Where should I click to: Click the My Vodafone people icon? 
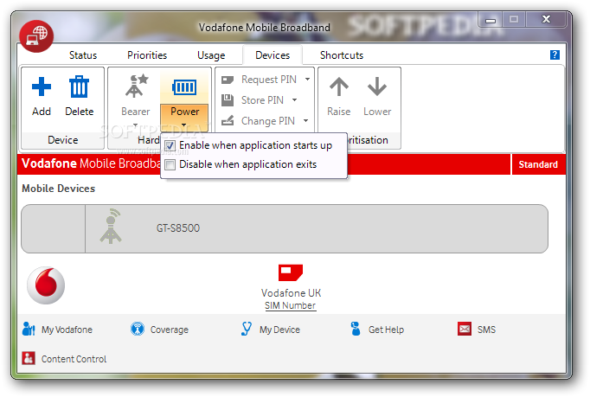tap(29, 329)
